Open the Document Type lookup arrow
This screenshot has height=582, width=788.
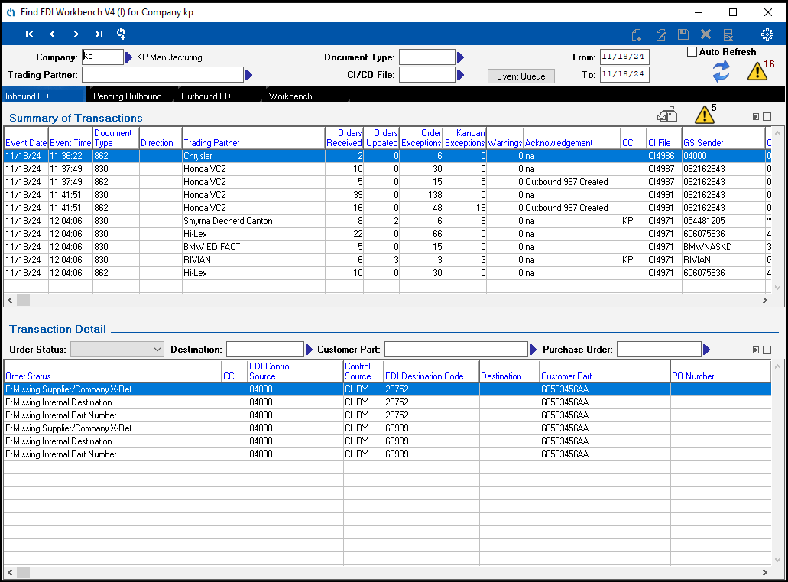[459, 56]
